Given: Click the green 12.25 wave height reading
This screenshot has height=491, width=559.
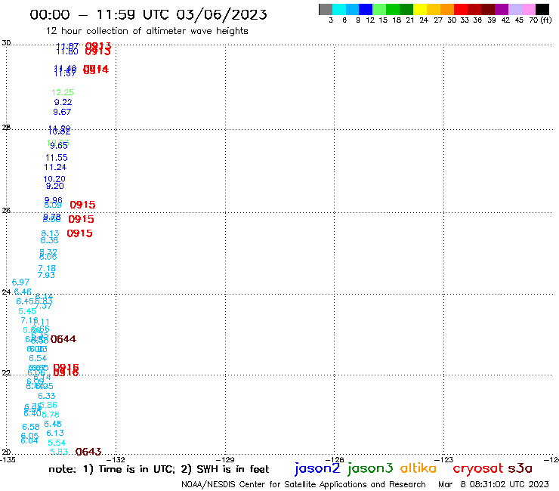Looking at the screenshot, I should pyautogui.click(x=63, y=92).
